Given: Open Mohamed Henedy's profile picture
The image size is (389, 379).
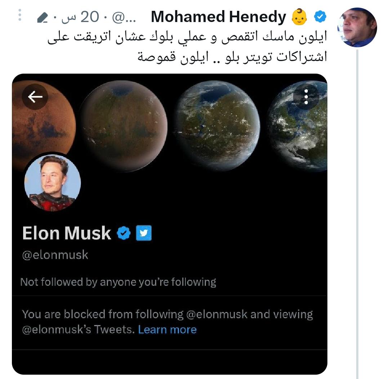Looking at the screenshot, I should point(357,28).
